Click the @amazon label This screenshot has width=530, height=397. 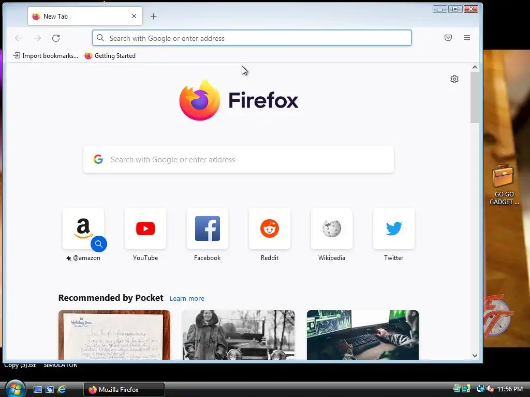(x=86, y=258)
